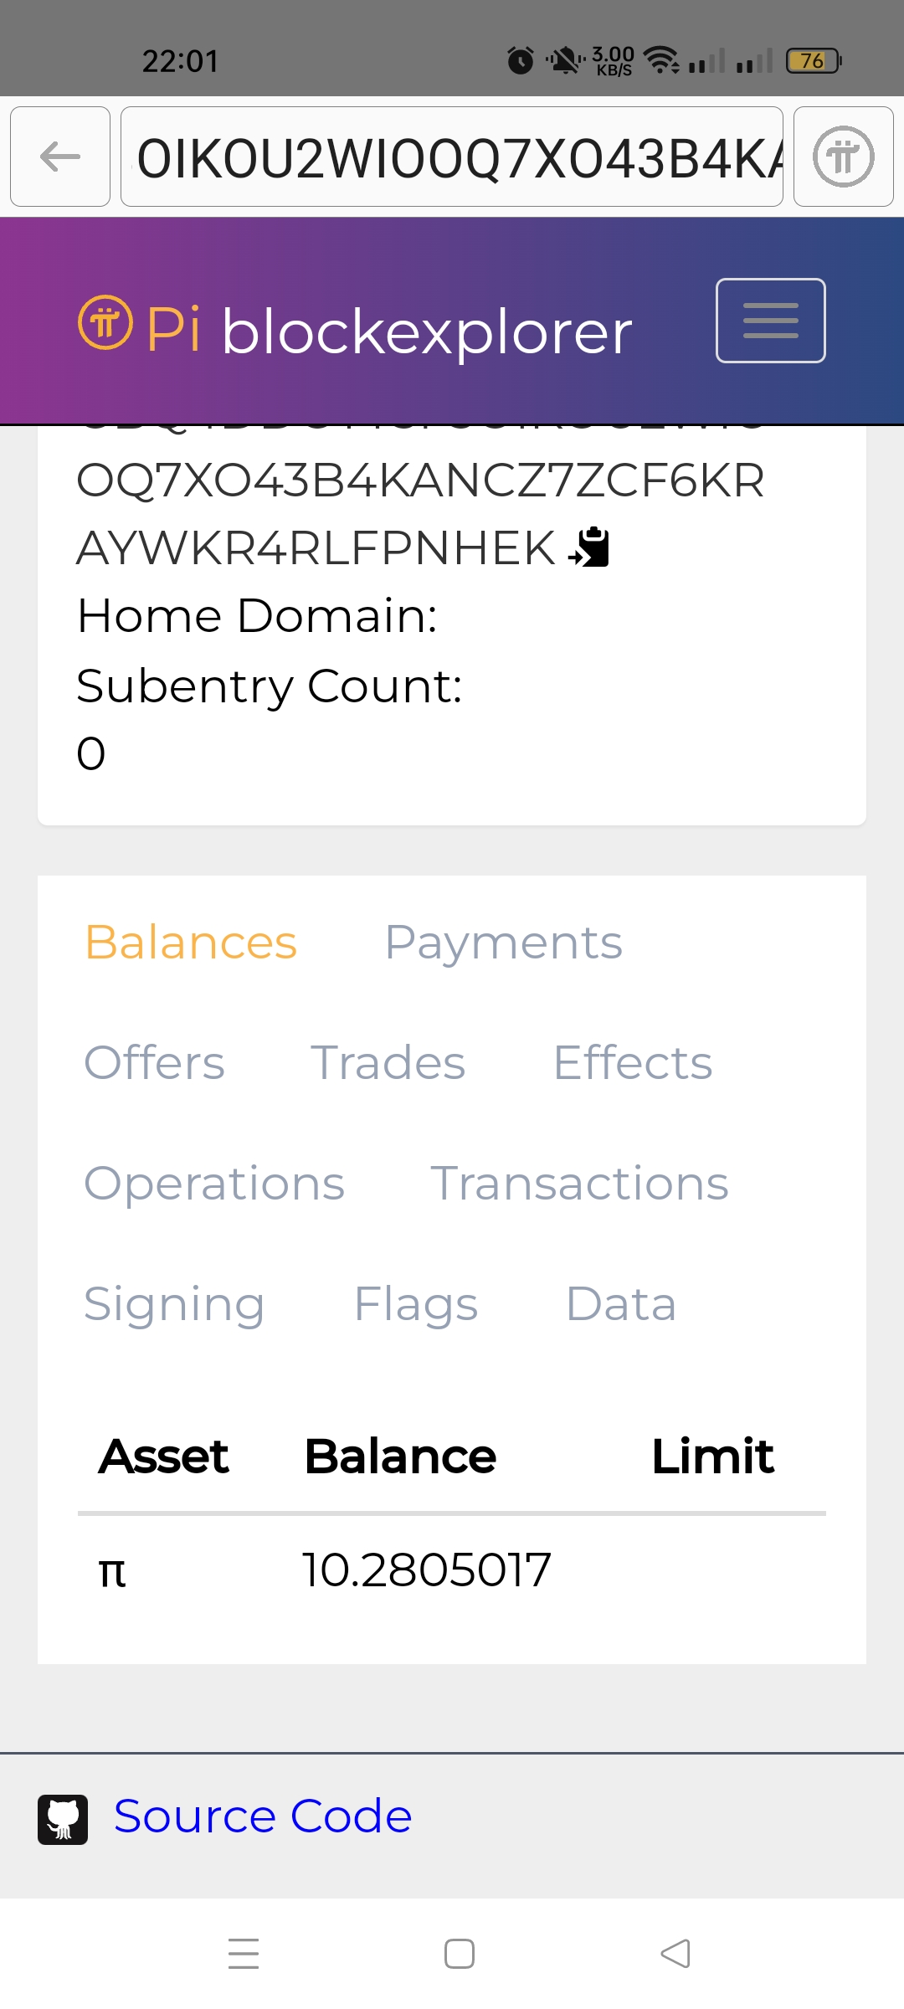
Task: Open the hamburger navigation menu
Action: [x=770, y=321]
